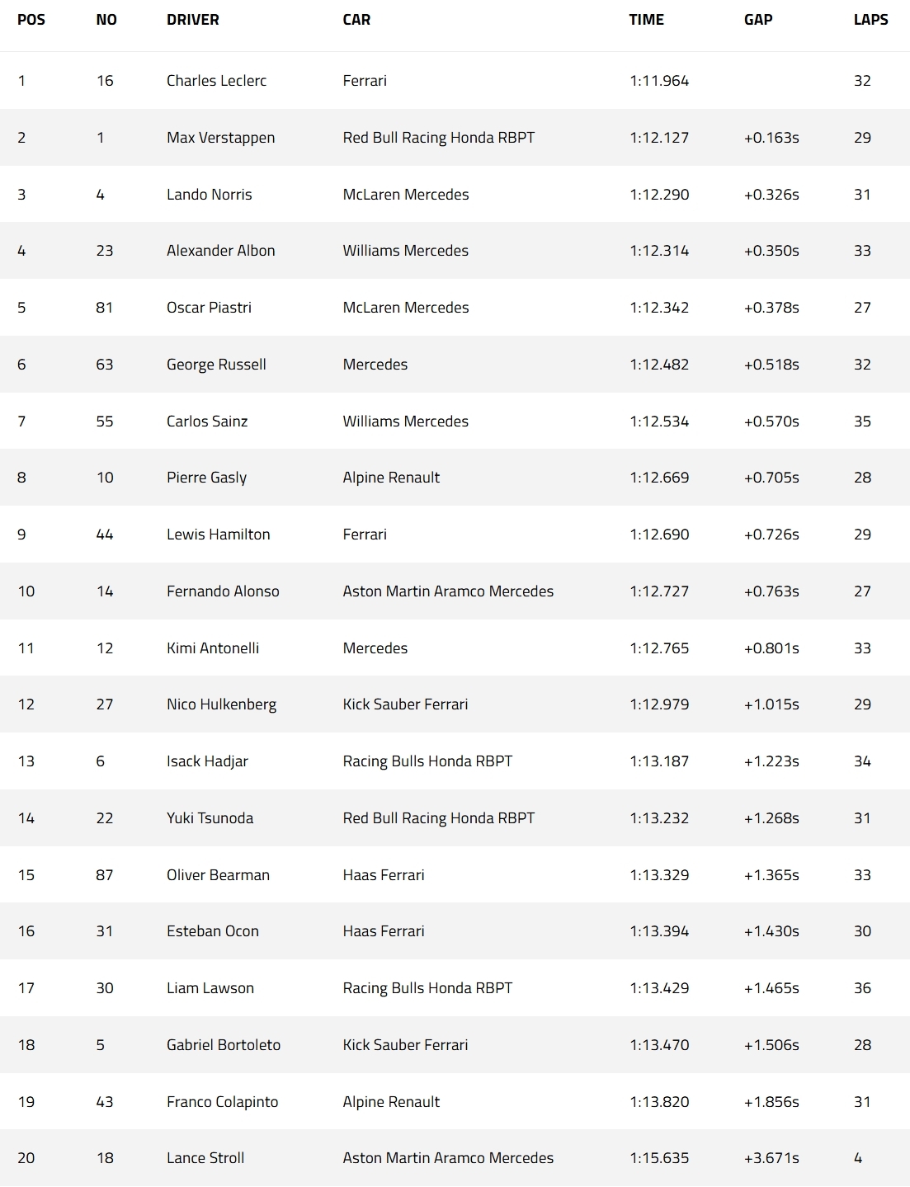Click Franco Colapinto's name

(222, 1102)
